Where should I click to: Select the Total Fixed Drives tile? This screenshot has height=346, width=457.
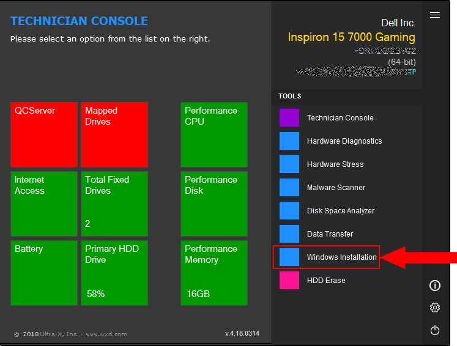point(114,204)
